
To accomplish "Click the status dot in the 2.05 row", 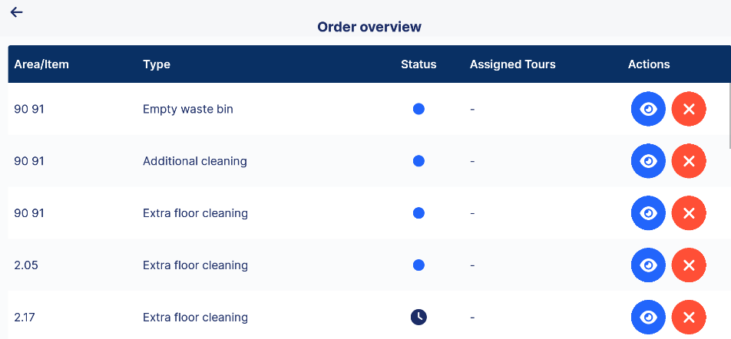I will coord(418,265).
